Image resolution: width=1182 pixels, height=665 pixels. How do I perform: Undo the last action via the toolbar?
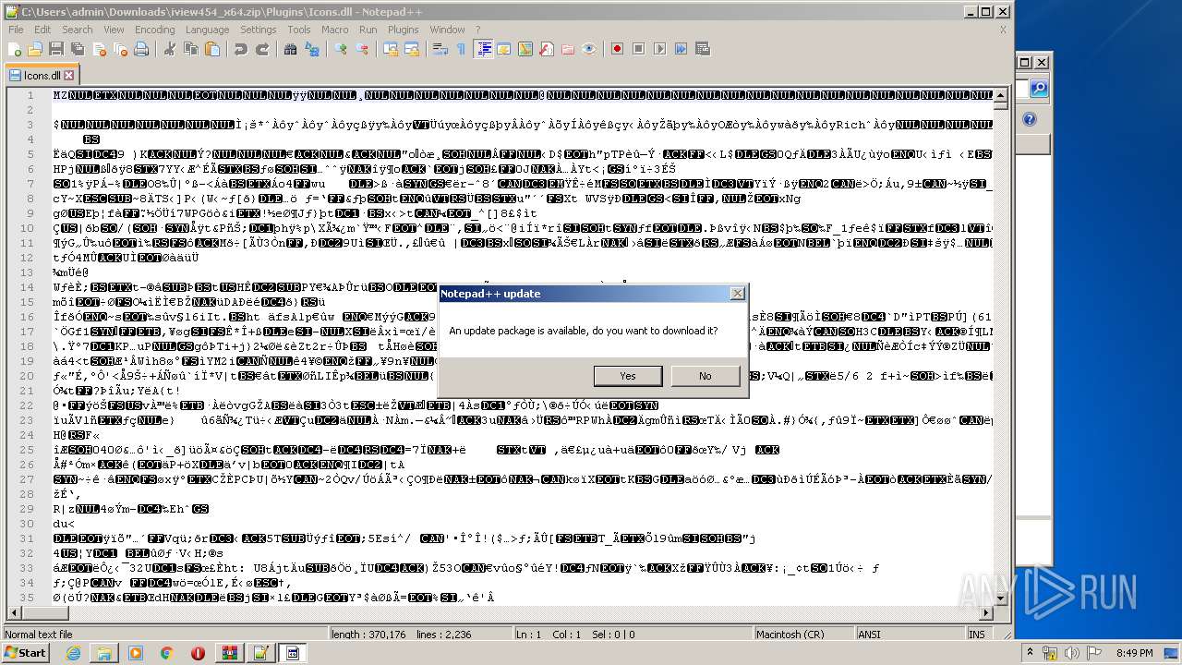[x=241, y=49]
